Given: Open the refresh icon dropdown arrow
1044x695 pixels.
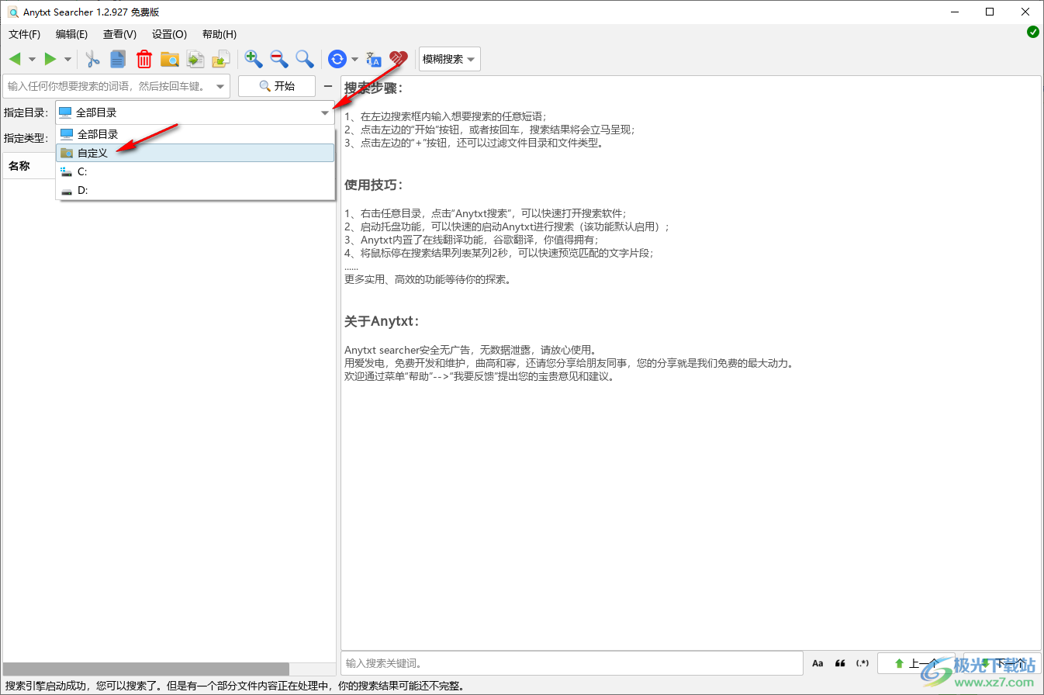Looking at the screenshot, I should (x=354, y=59).
